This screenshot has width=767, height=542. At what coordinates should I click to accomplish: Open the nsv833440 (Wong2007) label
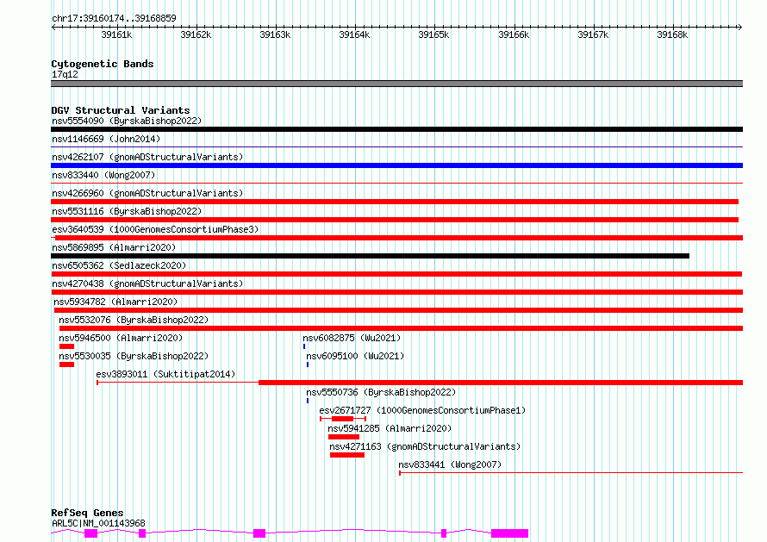click(103, 175)
